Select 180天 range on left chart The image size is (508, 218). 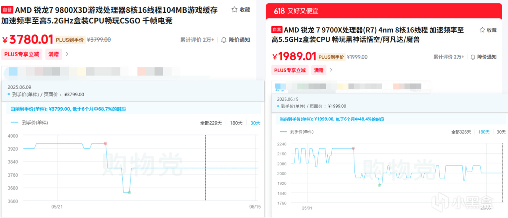[x=236, y=123]
